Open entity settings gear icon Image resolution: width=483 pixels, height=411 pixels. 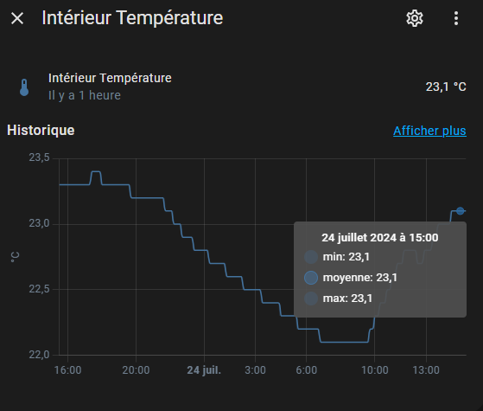pos(414,18)
